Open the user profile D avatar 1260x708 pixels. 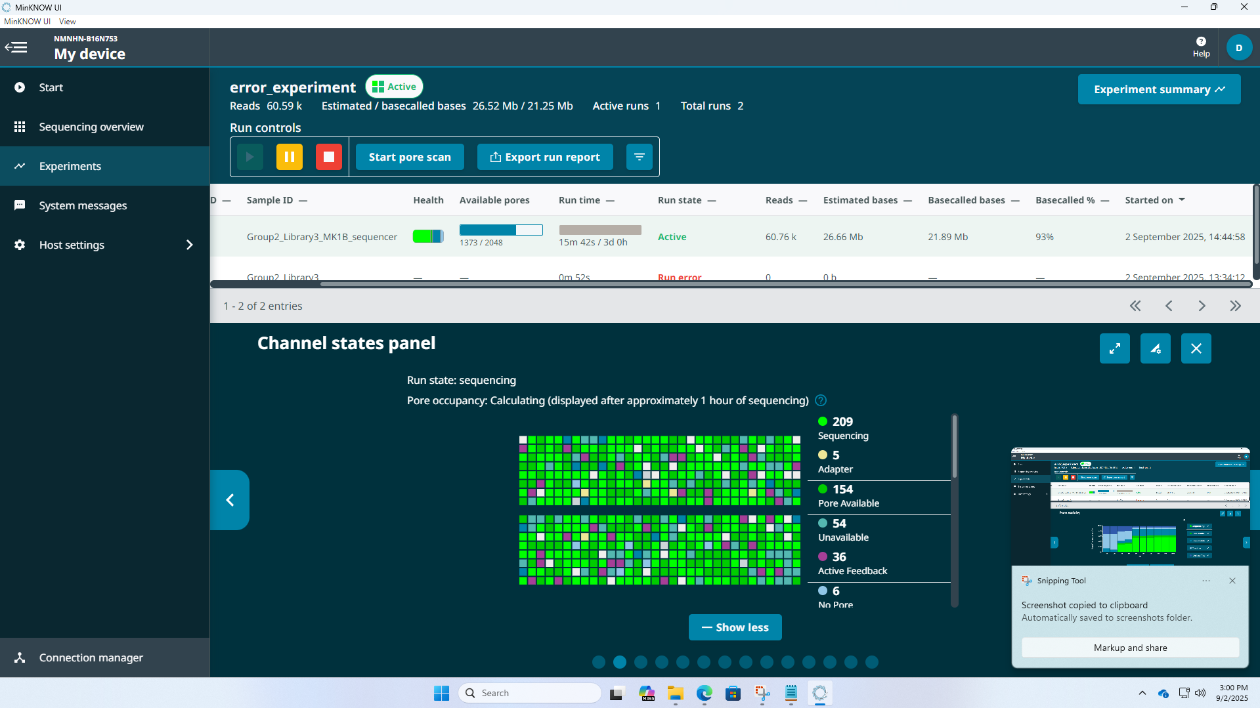1239,47
